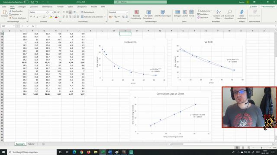The image size is (277, 155).
Task: Select the vs skeleton chart
Action: (x=130, y=63)
